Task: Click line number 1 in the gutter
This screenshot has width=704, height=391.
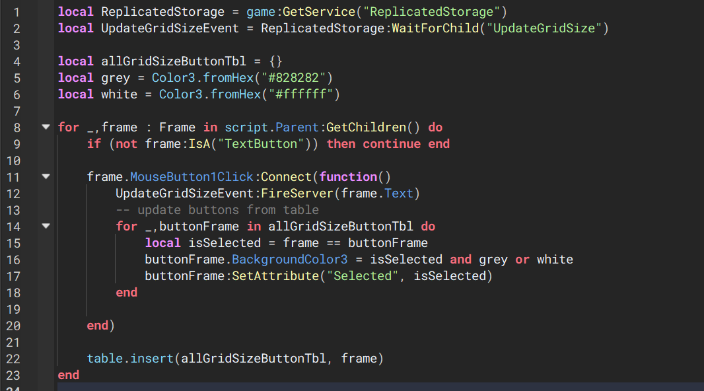Action: 17,11
